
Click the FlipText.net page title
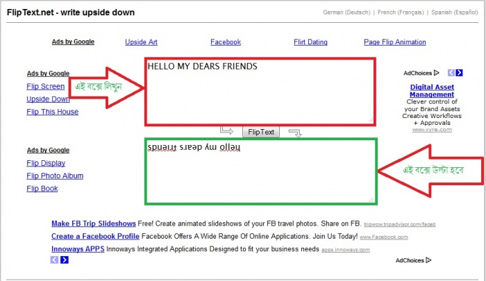click(x=71, y=12)
